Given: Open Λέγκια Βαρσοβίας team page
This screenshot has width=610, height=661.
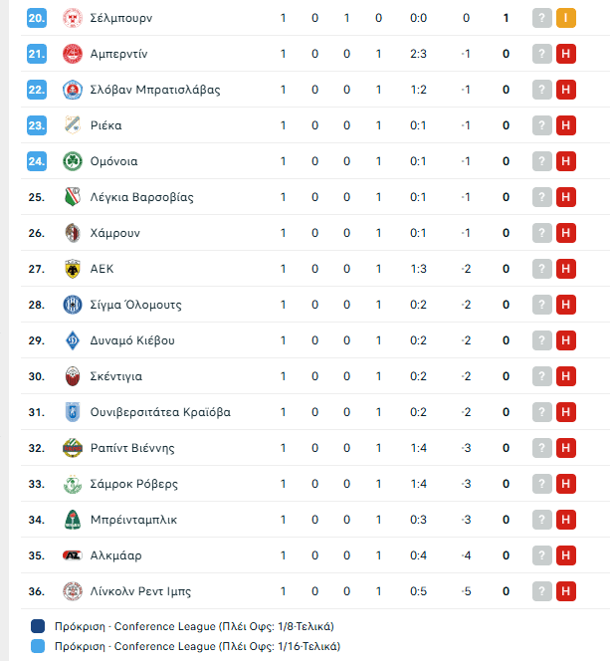Looking at the screenshot, I should tap(141, 197).
